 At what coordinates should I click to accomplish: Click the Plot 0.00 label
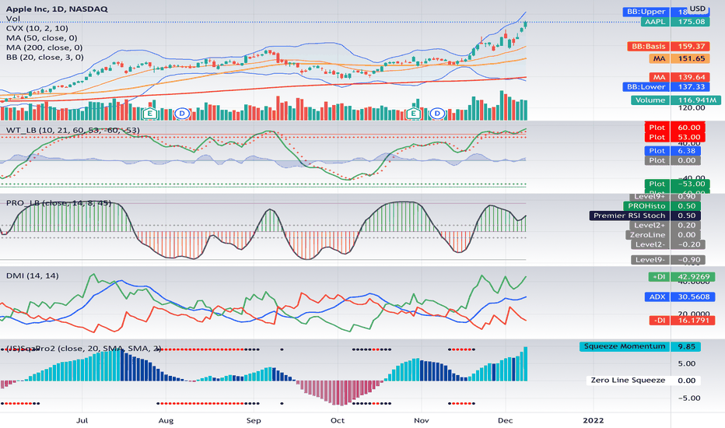pyautogui.click(x=672, y=160)
